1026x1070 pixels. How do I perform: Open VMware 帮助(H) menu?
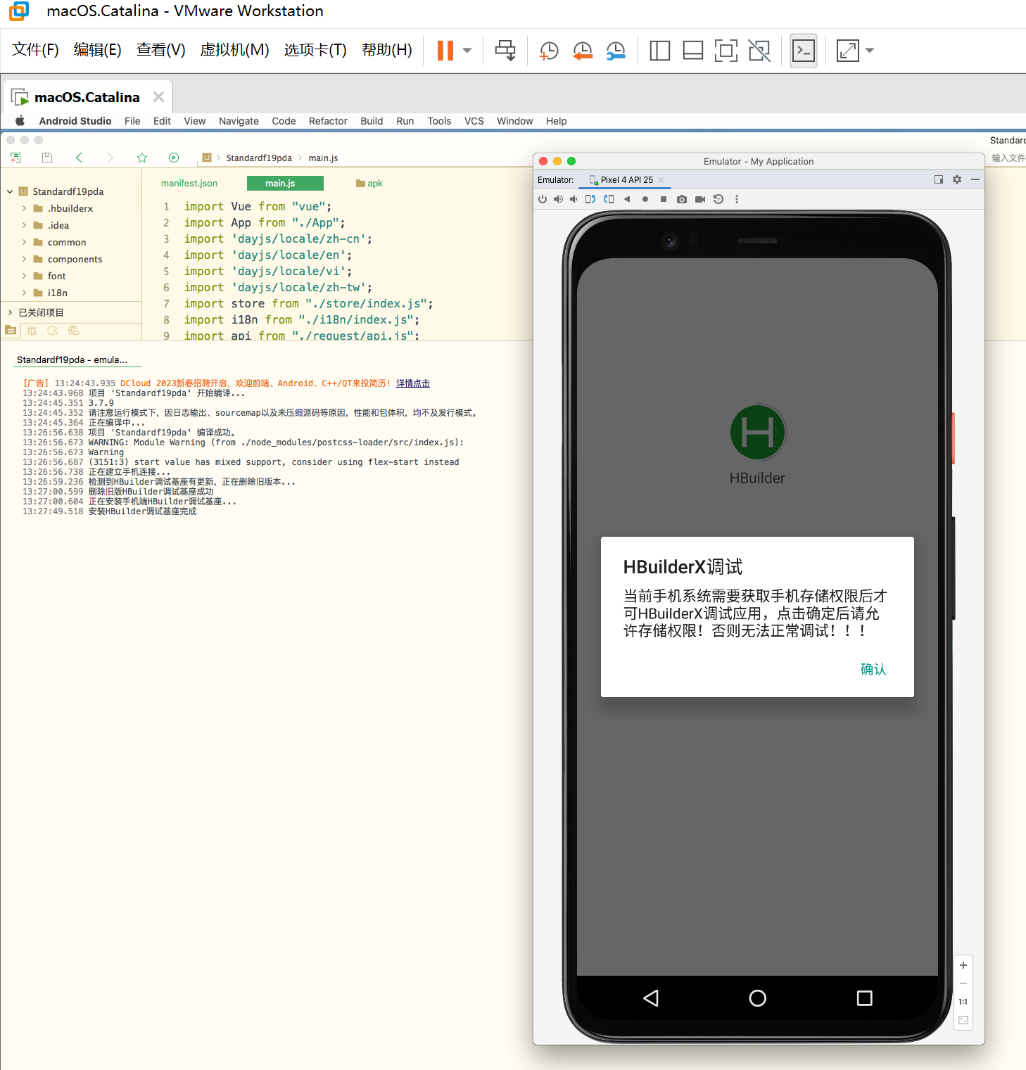pos(387,50)
